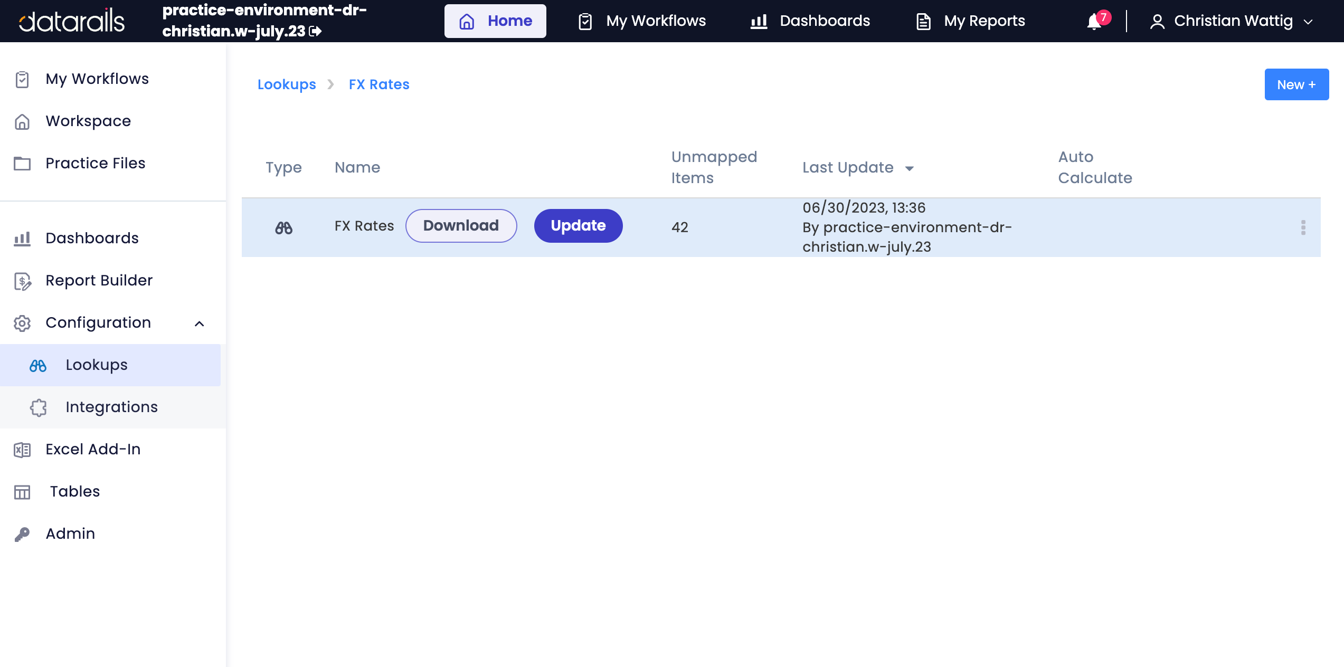Click the Workspace house icon in sidebar

click(22, 121)
